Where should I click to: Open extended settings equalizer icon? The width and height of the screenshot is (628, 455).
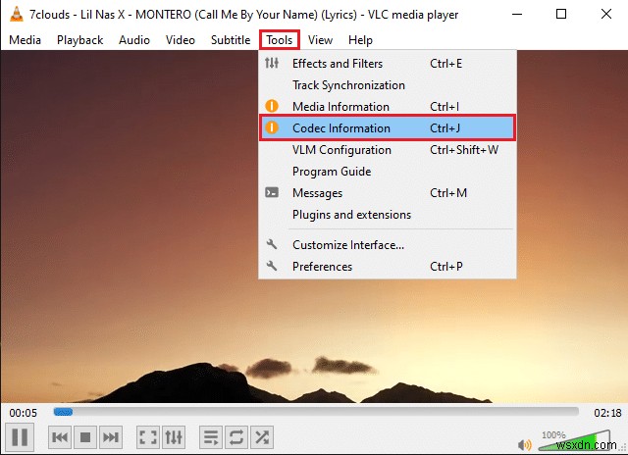174,437
